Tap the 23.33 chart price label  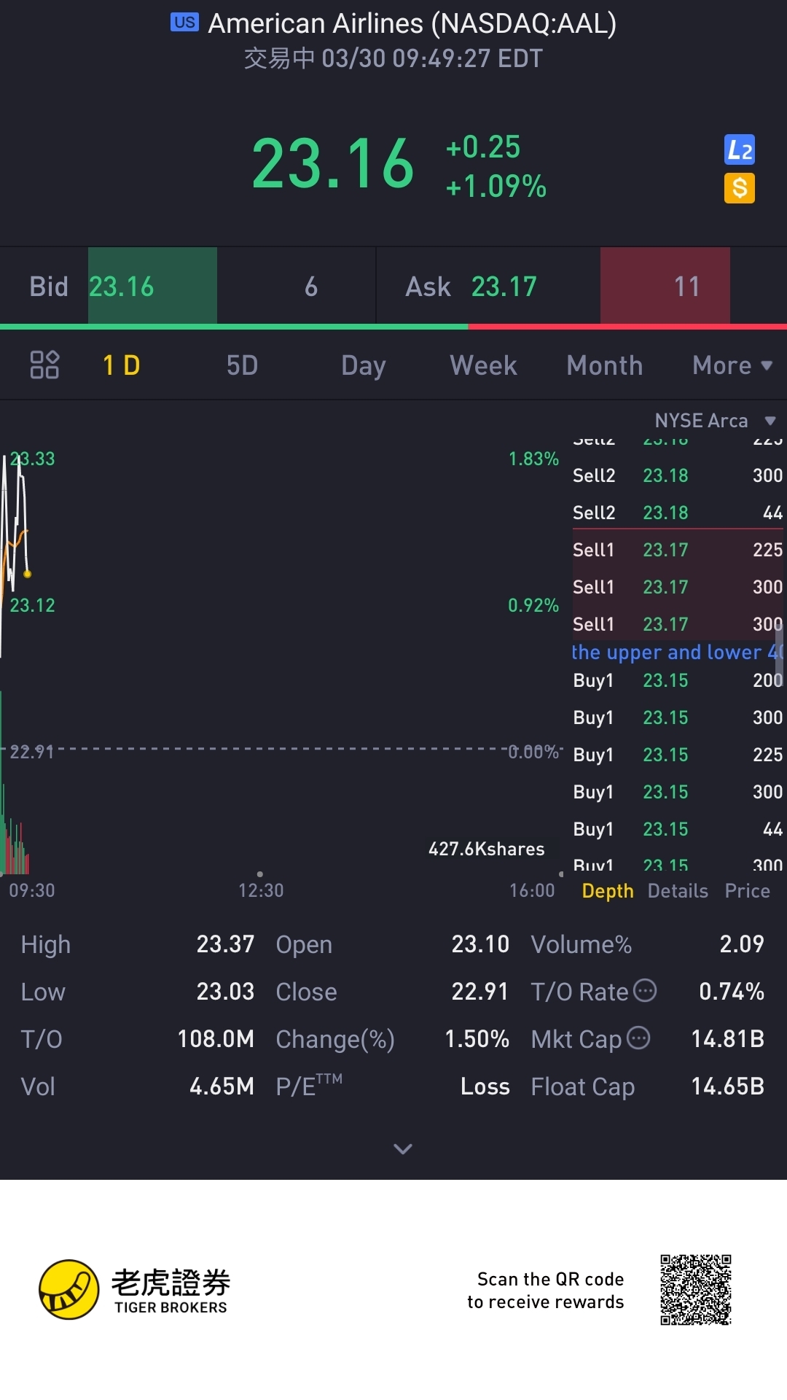[x=32, y=459]
